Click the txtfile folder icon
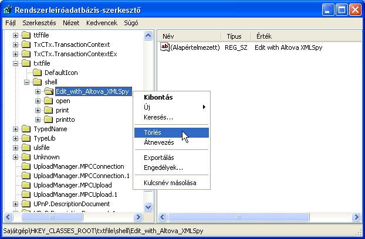 26,63
